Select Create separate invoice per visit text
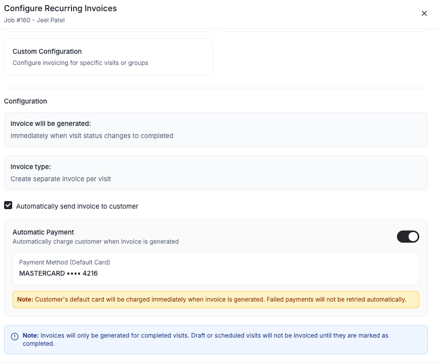 [x=60, y=179]
